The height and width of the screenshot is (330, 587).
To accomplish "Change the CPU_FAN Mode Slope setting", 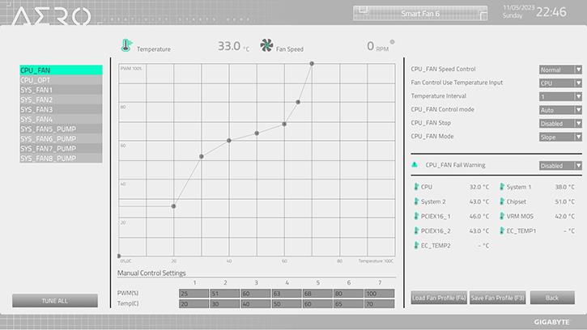I will coord(560,137).
